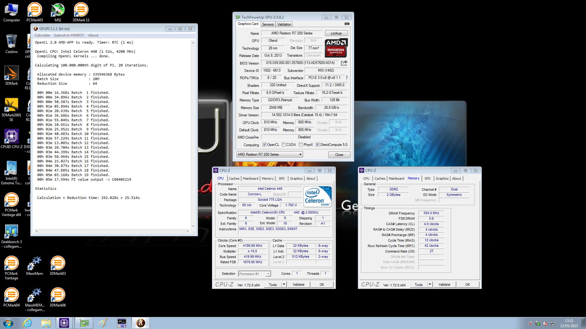Click the AMD Radeon Graphics logo in GPU-Z
Screen dimensions: 586x329
point(336,48)
